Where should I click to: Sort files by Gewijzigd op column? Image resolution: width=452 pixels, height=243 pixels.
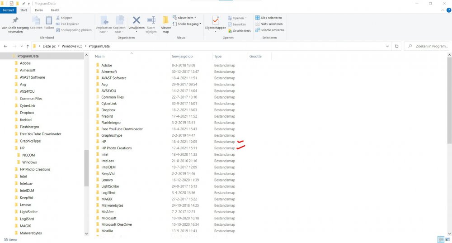click(x=182, y=57)
